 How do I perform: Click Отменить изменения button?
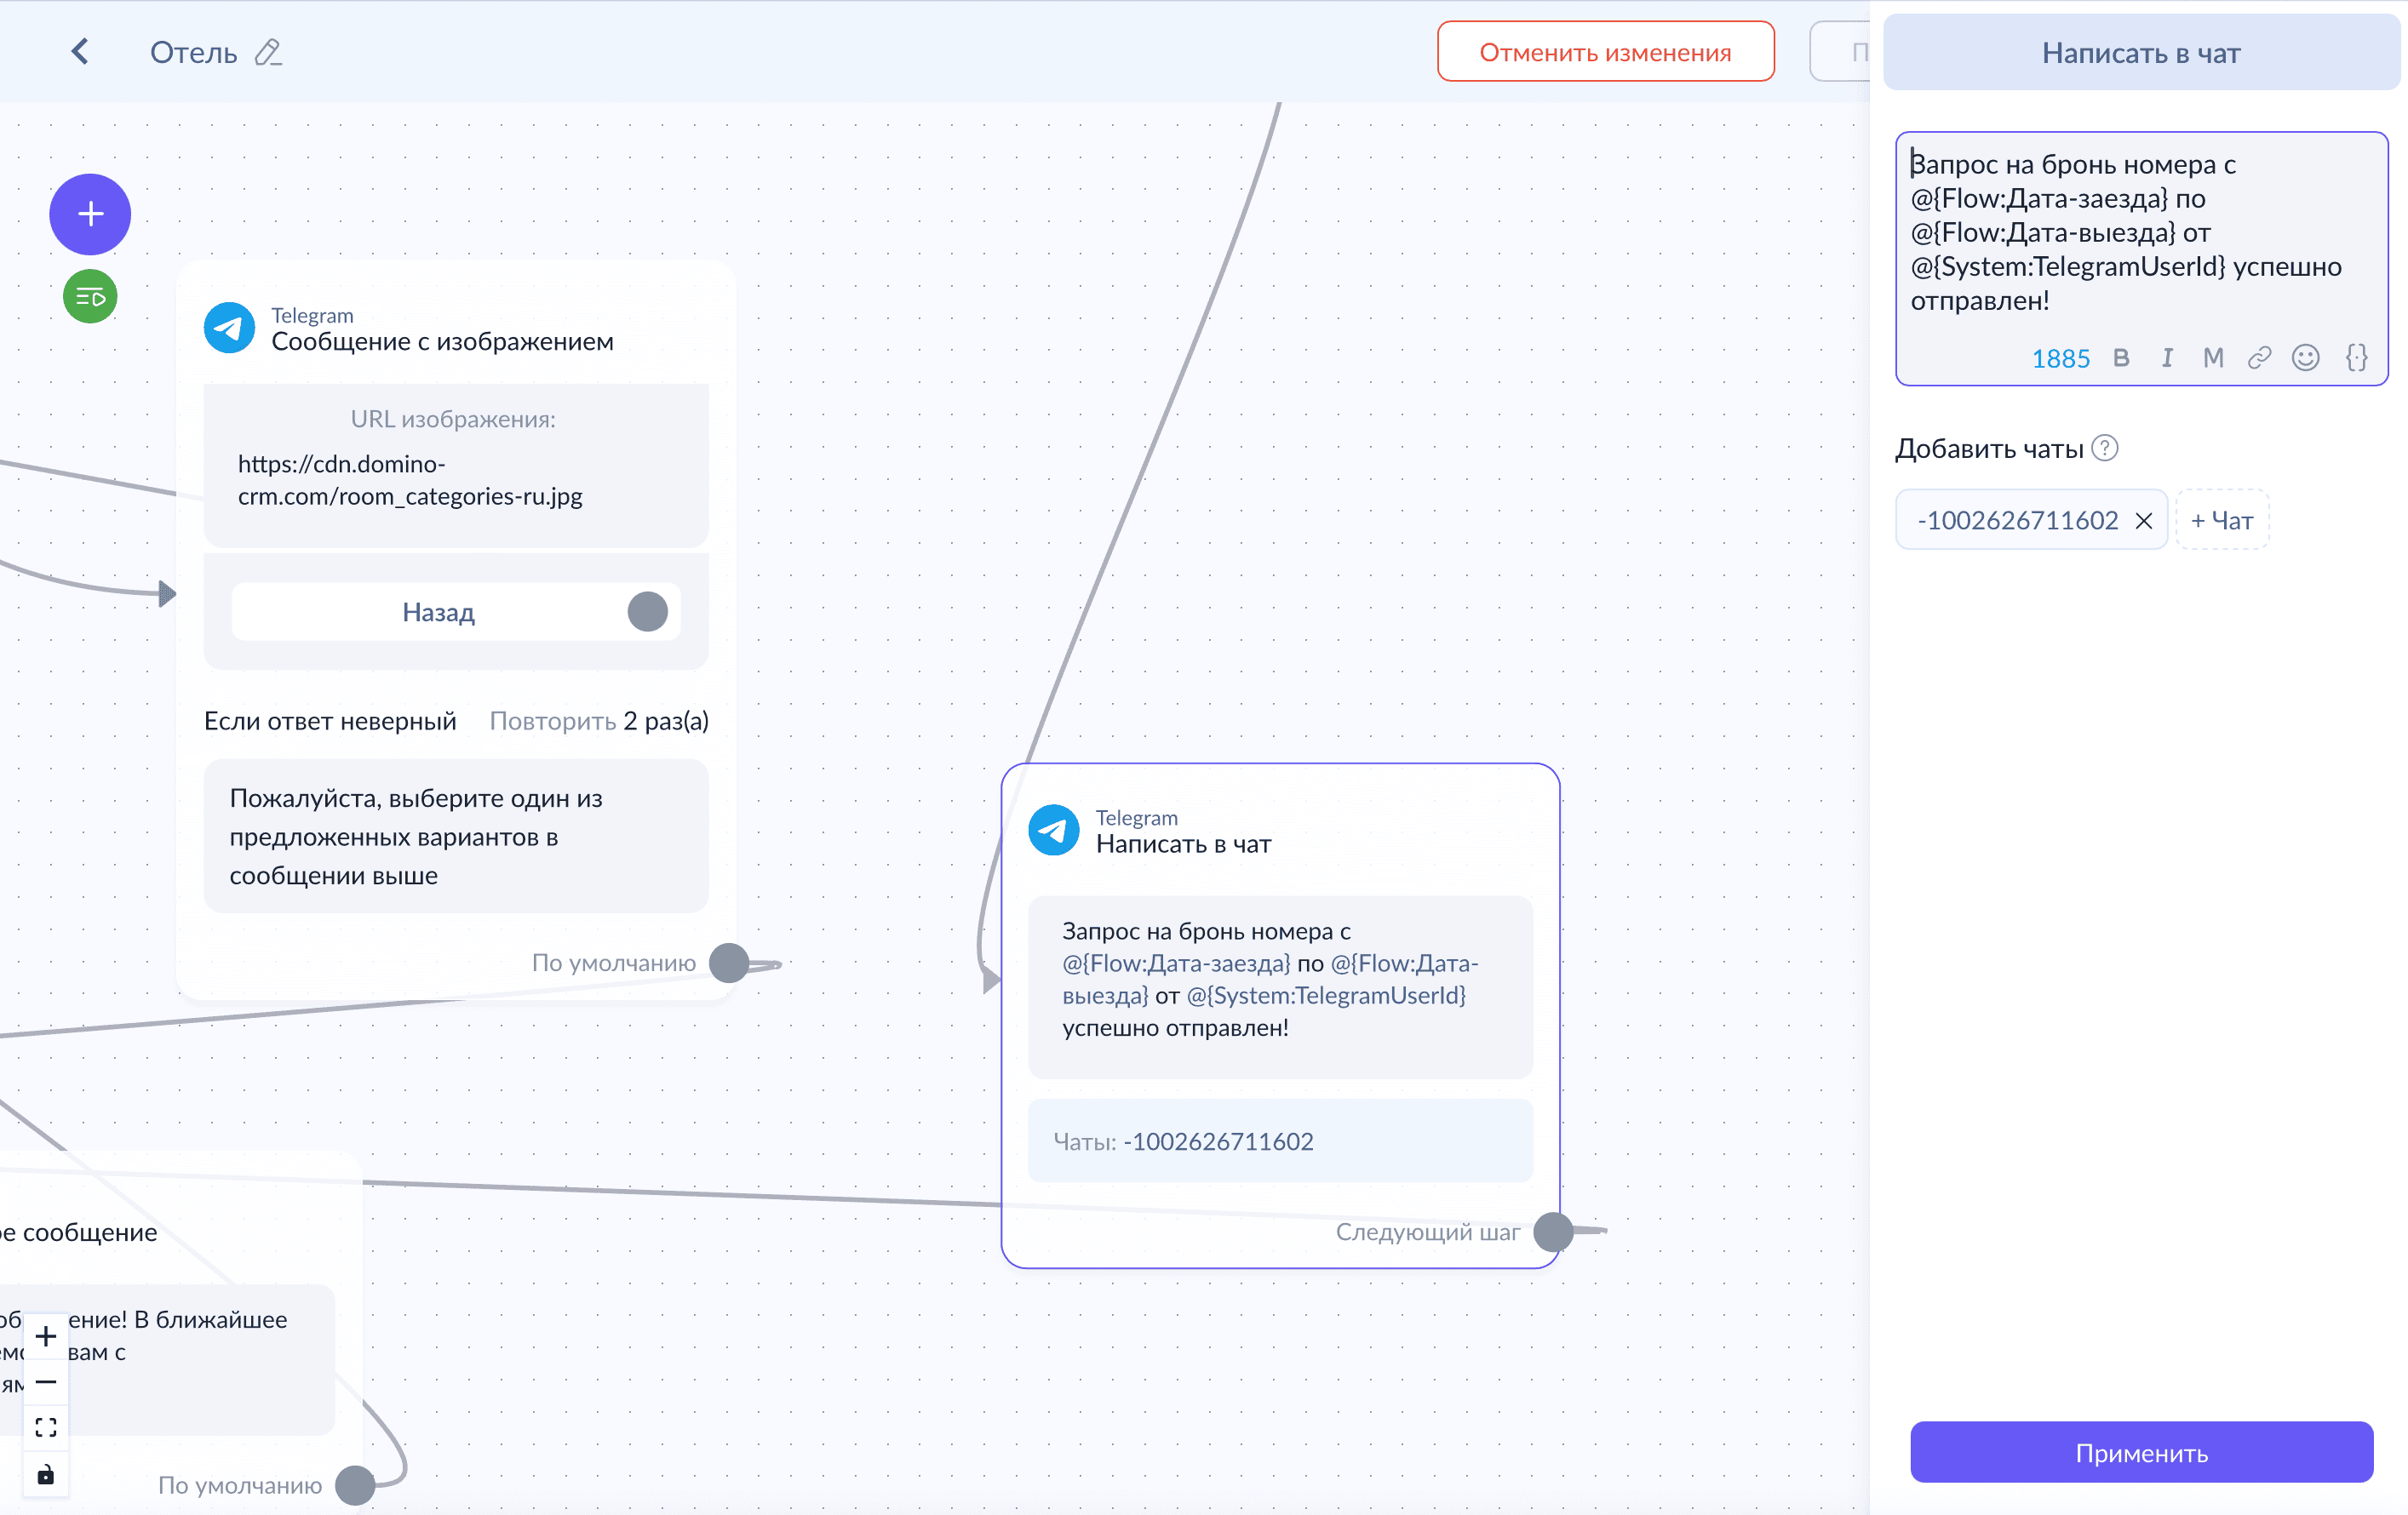click(1606, 52)
